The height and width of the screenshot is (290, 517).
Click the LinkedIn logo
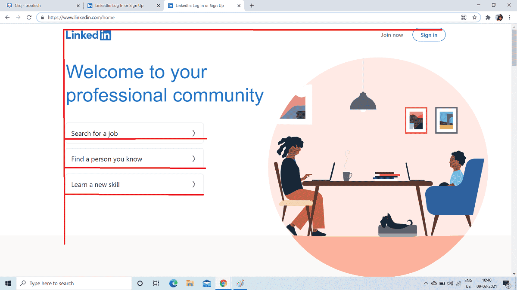click(88, 35)
